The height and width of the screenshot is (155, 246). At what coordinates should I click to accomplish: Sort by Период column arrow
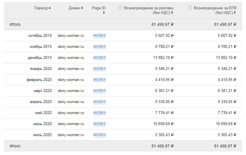point(50,8)
